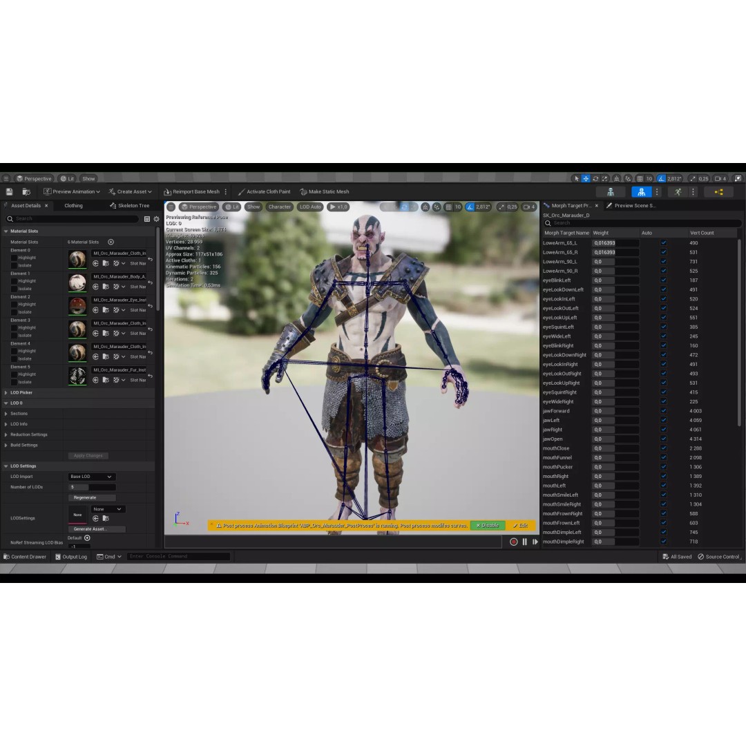Toggle Auto checkbox for jawOpen

click(x=664, y=439)
